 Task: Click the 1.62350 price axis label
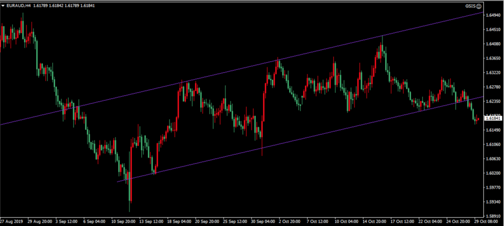pyautogui.click(x=493, y=101)
